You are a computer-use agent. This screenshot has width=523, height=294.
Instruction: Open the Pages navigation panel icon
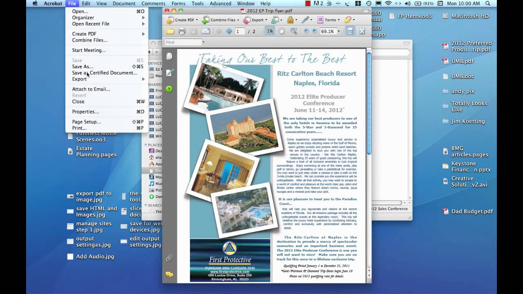click(169, 56)
